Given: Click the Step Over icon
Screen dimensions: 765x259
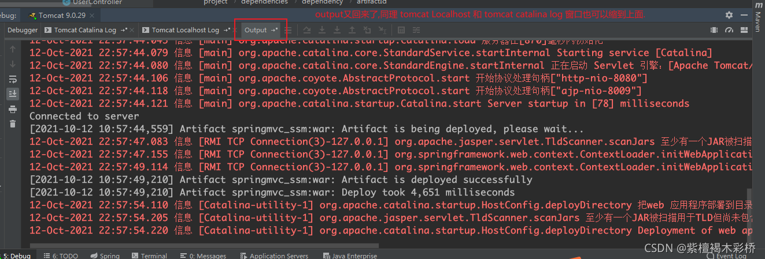Looking at the screenshot, I should tap(307, 30).
